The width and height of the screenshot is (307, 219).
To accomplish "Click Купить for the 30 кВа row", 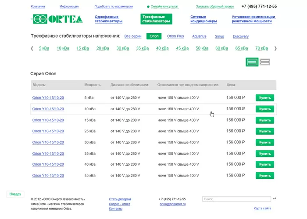I will (x=265, y=143).
